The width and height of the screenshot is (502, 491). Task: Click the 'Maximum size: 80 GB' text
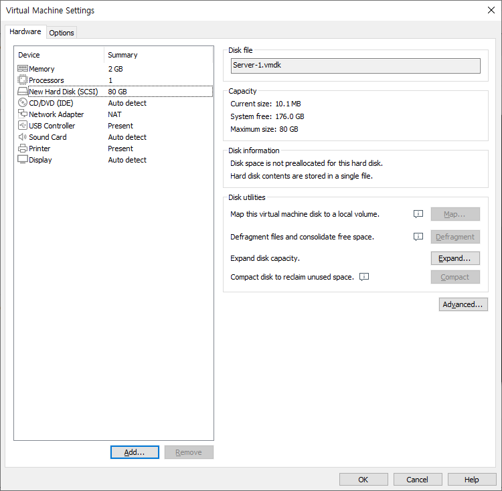click(264, 129)
